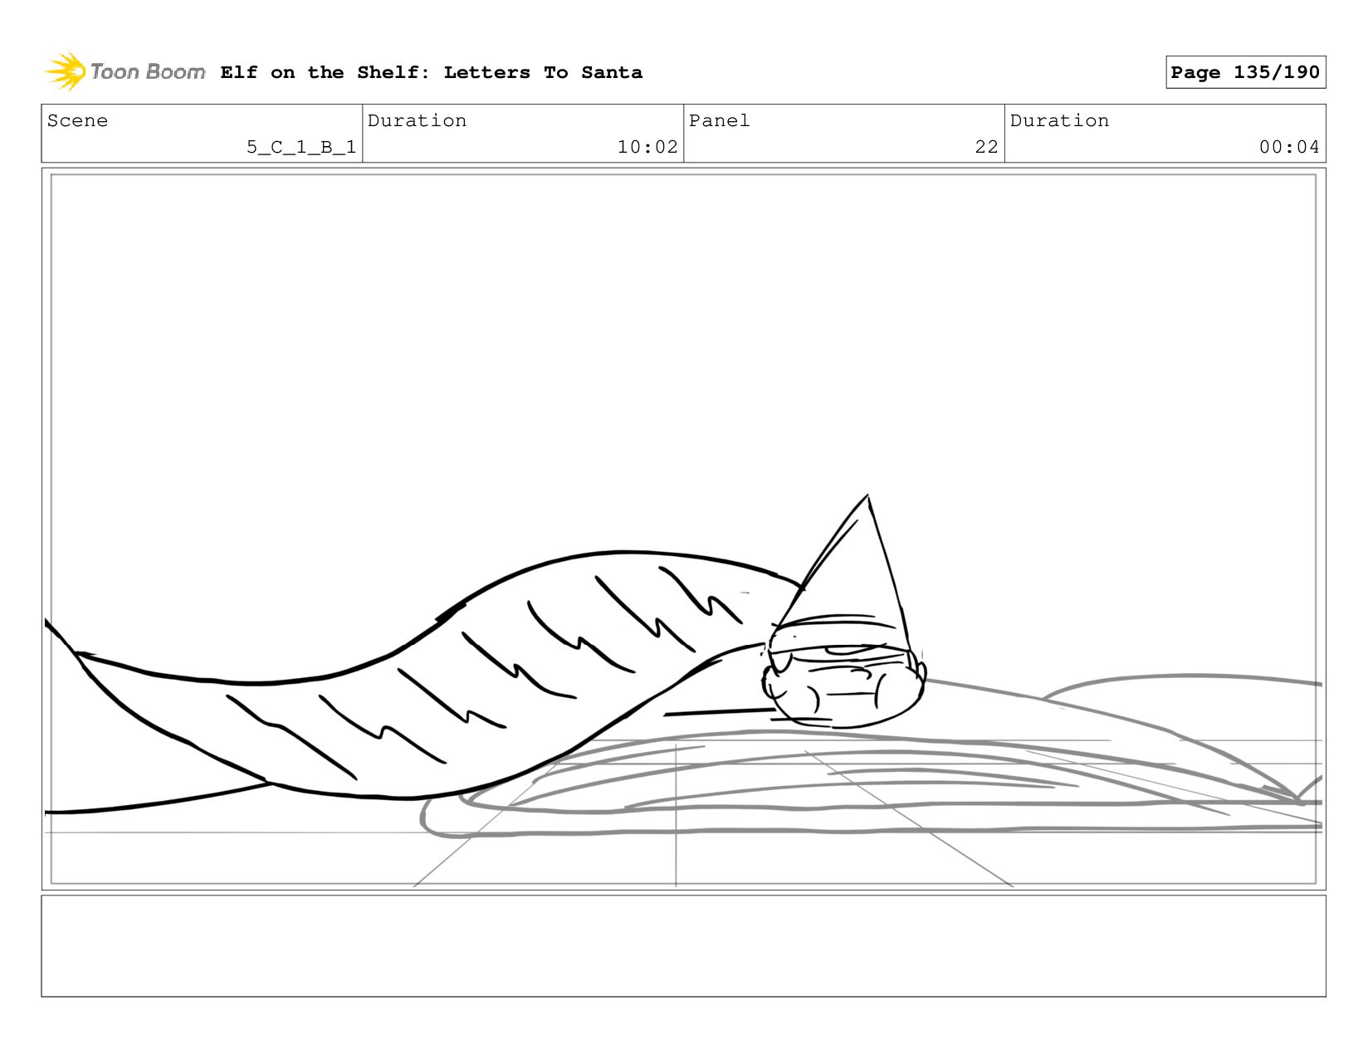Click the 'Page 135/190' box
The image size is (1368, 1059).
[1245, 72]
